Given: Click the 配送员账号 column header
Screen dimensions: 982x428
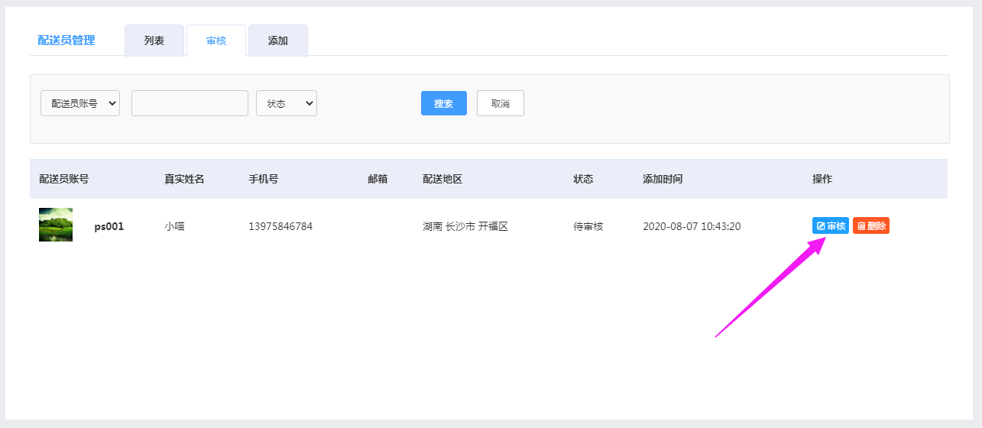Looking at the screenshot, I should click(x=64, y=179).
